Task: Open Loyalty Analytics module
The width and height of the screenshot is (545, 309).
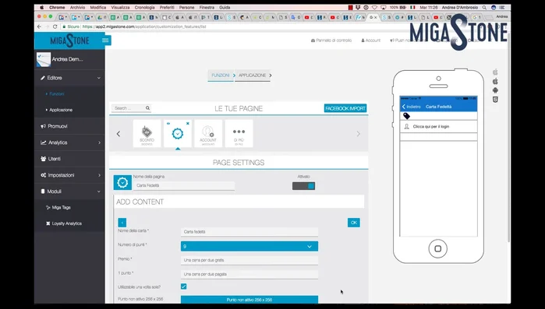Action: click(67, 223)
